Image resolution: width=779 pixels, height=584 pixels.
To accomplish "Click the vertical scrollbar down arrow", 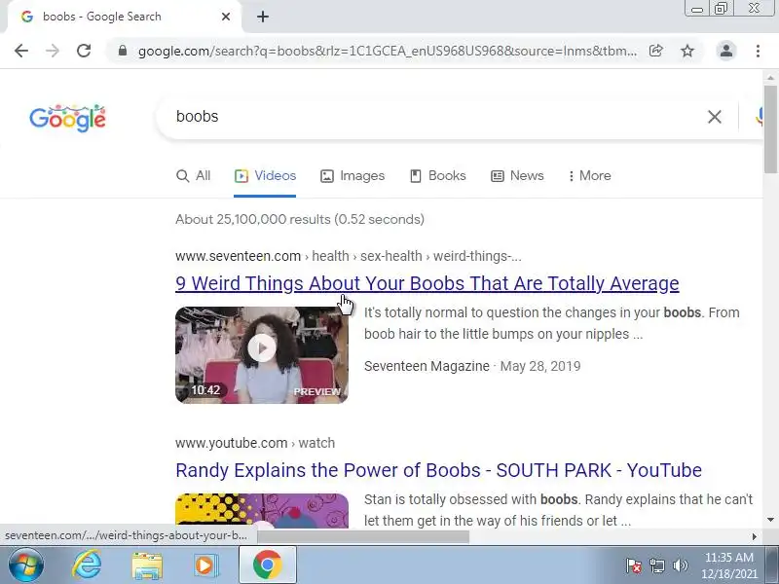I will tap(770, 520).
